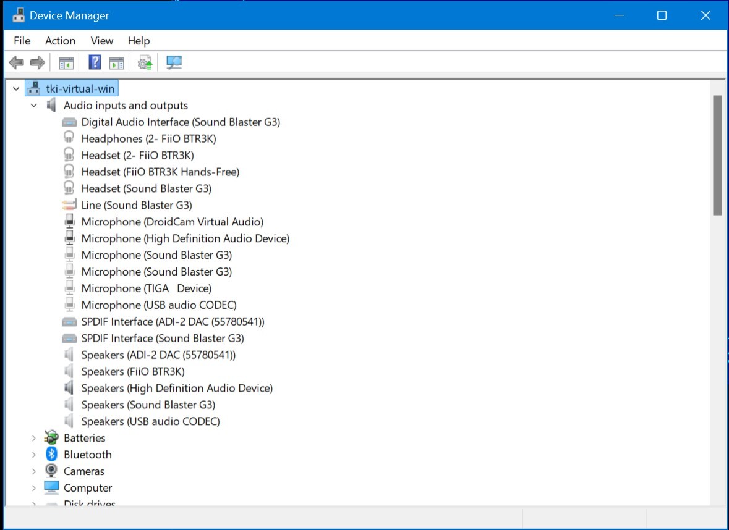
Task: Click microphone icon for DroidCam Virtual Audio
Action: click(69, 221)
